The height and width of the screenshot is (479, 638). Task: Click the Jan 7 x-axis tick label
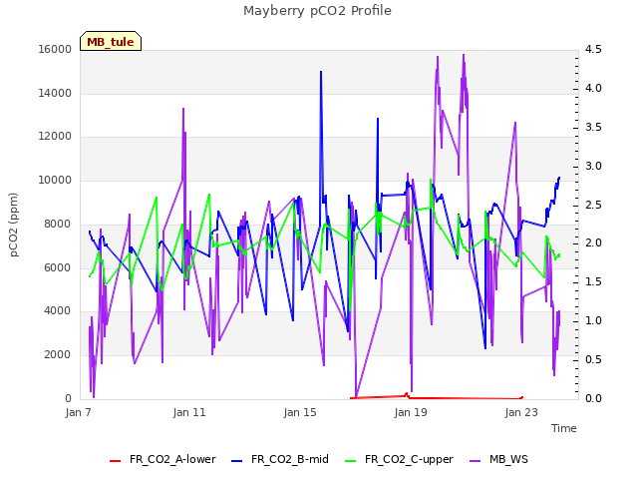point(78,412)
